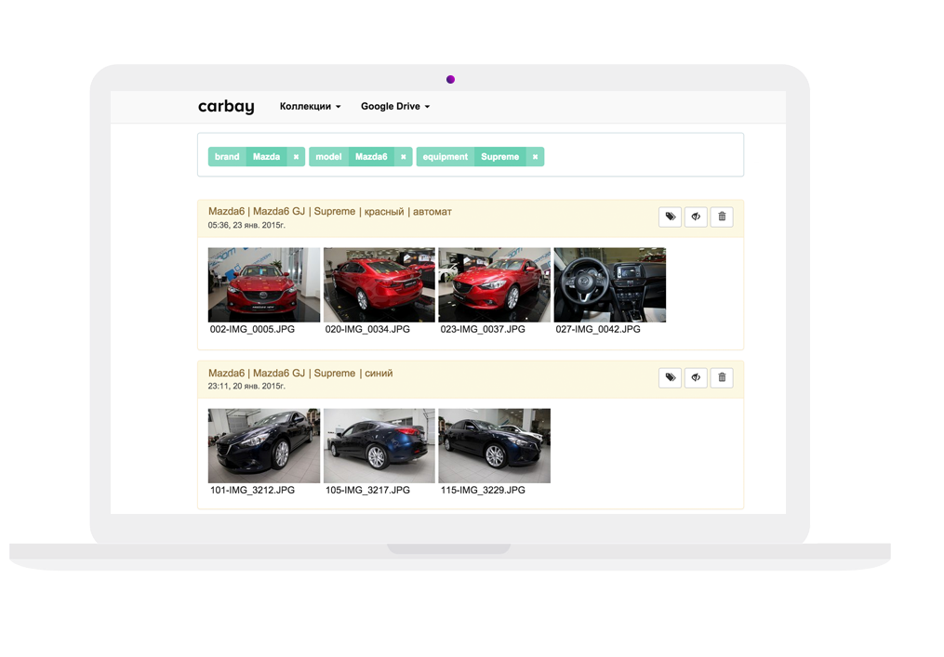Remove the equipment Supreme filter tag
Screen dimensions: 944x657
(x=535, y=157)
